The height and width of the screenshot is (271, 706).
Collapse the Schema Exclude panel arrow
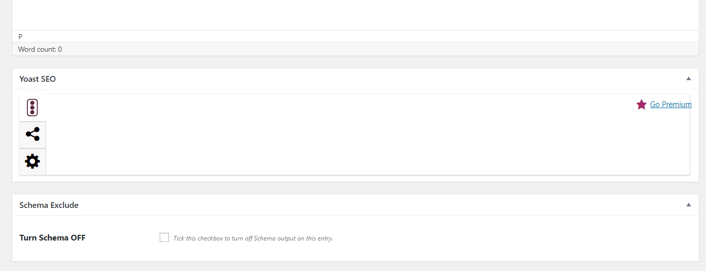[688, 205]
